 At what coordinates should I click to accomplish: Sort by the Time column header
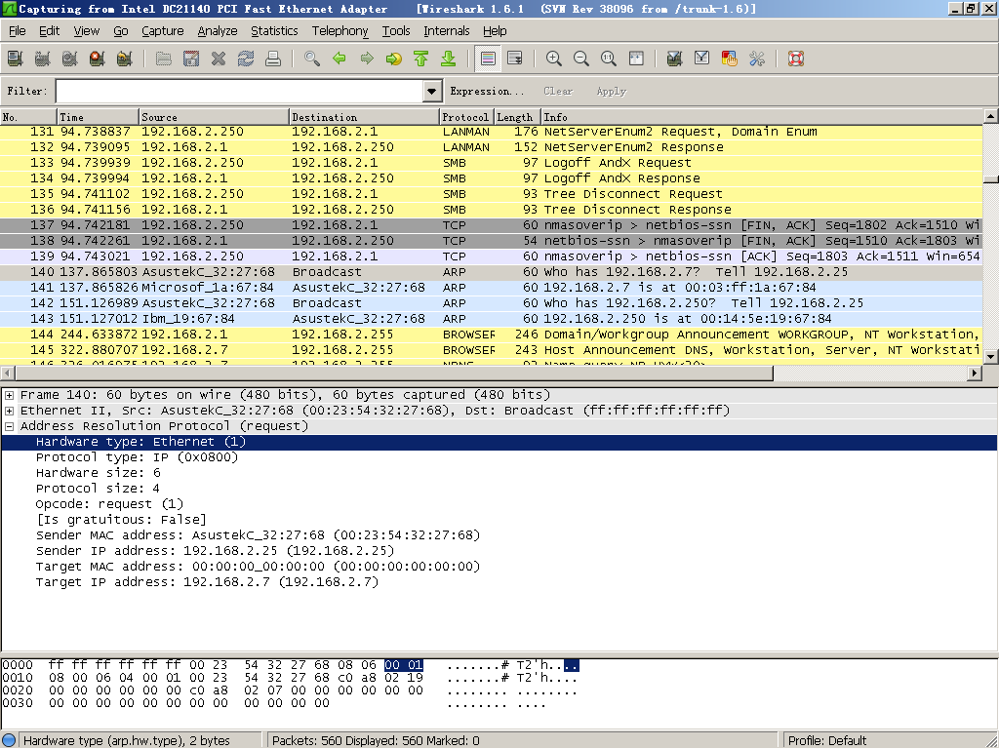[x=98, y=117]
